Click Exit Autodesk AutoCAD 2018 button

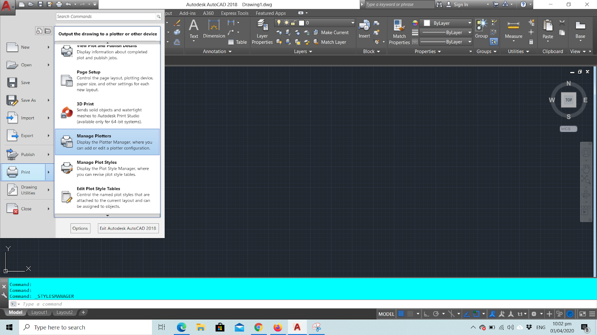(x=128, y=228)
